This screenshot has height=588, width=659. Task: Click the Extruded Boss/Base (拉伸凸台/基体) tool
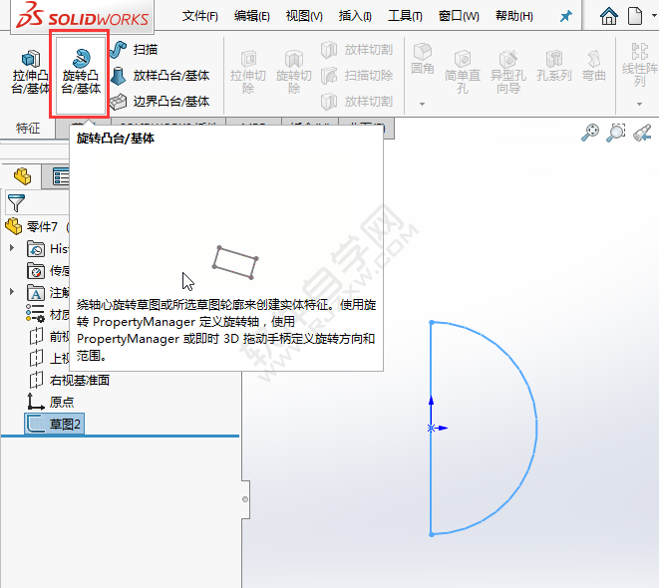30,72
